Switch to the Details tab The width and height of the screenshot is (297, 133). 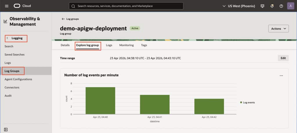point(65,45)
